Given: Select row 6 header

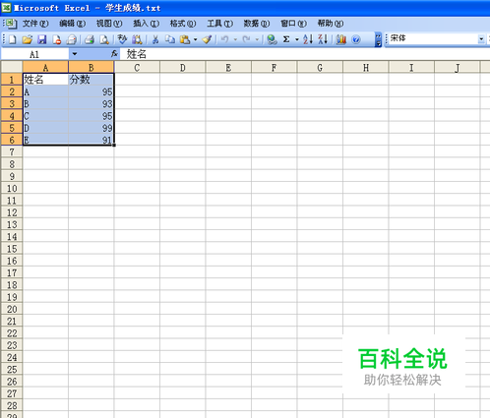Looking at the screenshot, I should pyautogui.click(x=12, y=140).
